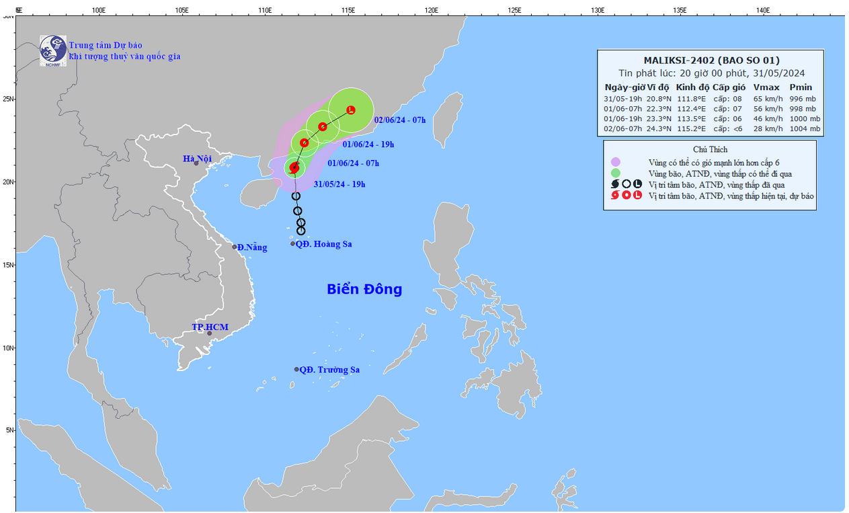Select the 31/05-19h row in the forecast table
The width and height of the screenshot is (849, 513).
click(x=712, y=98)
